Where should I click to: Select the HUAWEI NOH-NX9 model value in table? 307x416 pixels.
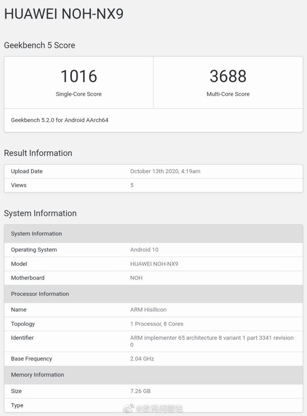154,264
